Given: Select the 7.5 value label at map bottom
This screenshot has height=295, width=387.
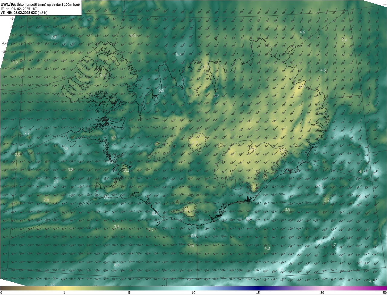Looking at the screenshot, I should coord(53,285).
